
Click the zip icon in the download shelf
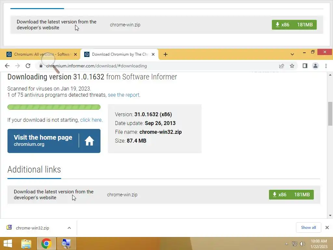click(x=9, y=228)
